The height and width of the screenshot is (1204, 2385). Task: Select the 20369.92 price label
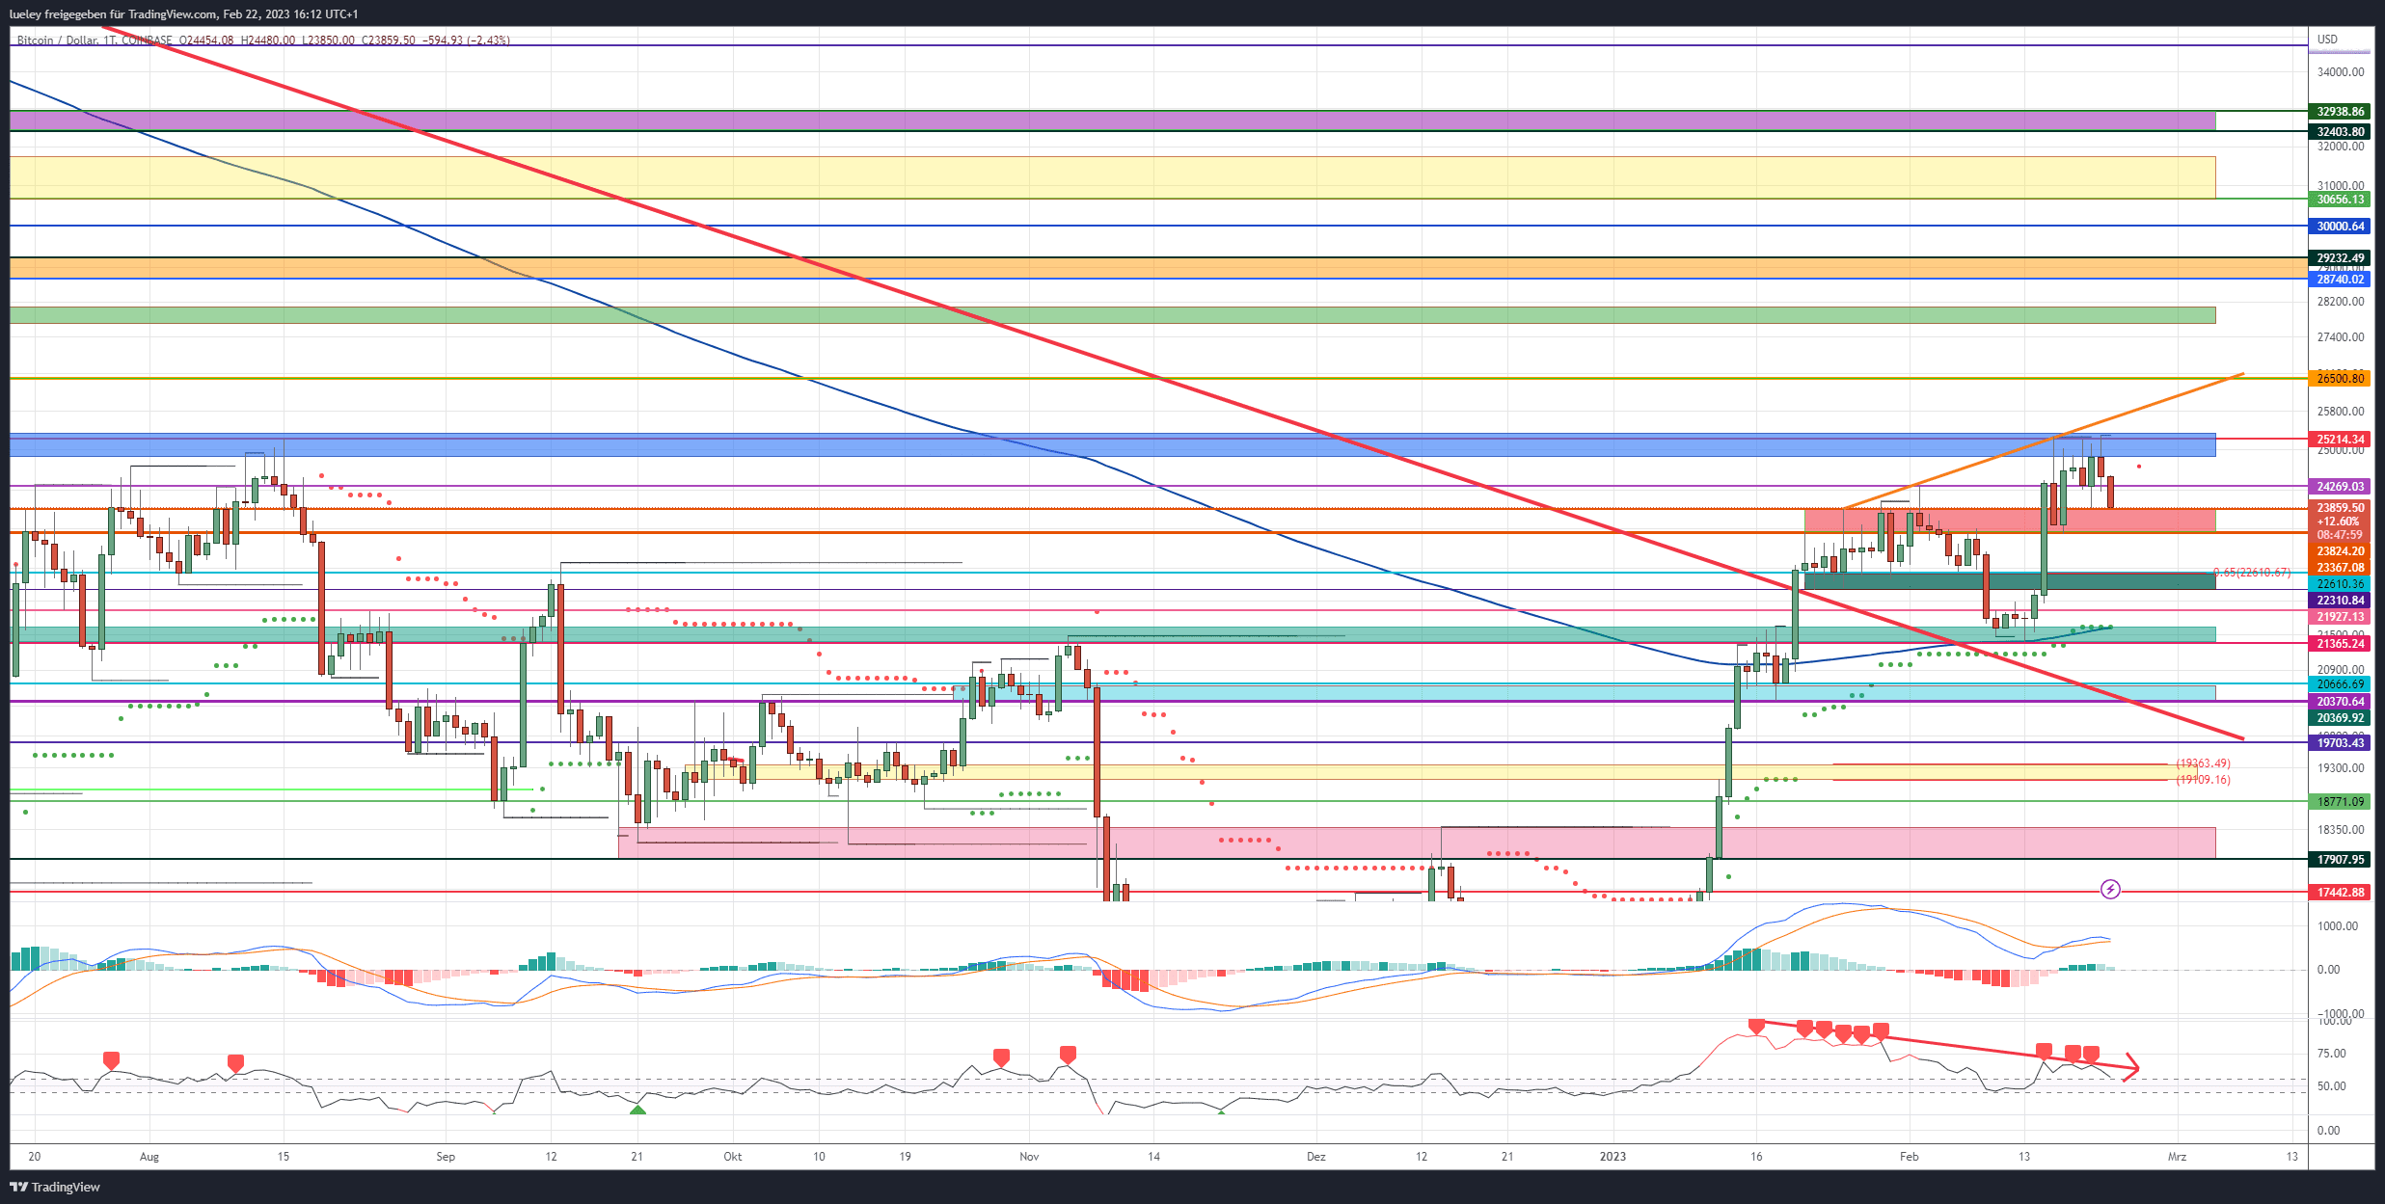(x=2340, y=718)
